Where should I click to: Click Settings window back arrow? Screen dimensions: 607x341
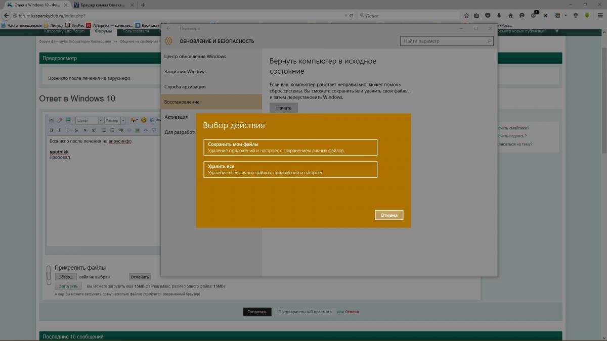point(168,28)
